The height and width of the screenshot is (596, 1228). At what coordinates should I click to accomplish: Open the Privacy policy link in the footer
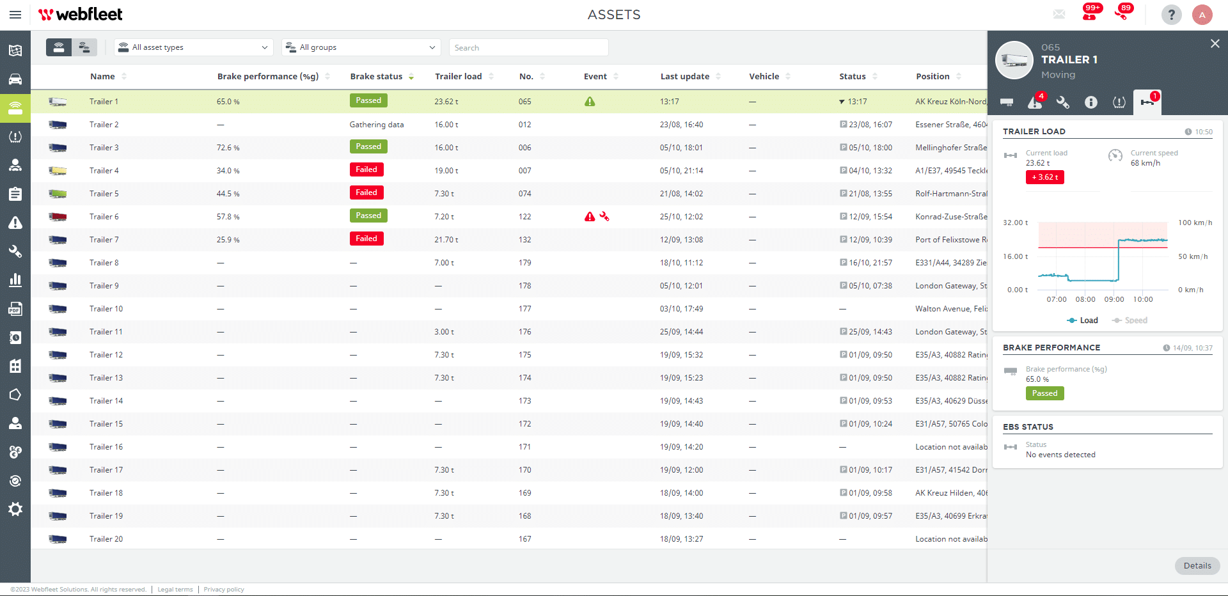pos(223,589)
